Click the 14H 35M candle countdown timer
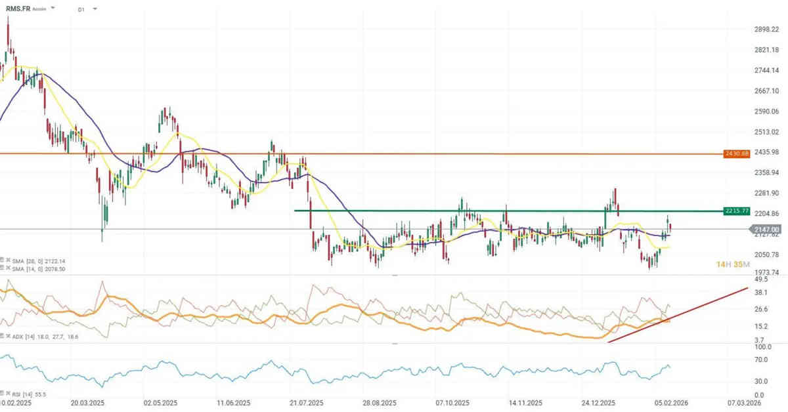788x412 pixels. pos(732,264)
